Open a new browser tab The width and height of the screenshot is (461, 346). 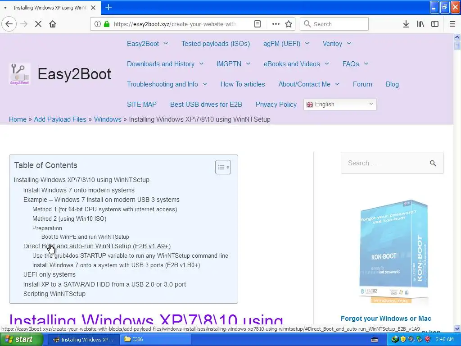coord(108,7)
